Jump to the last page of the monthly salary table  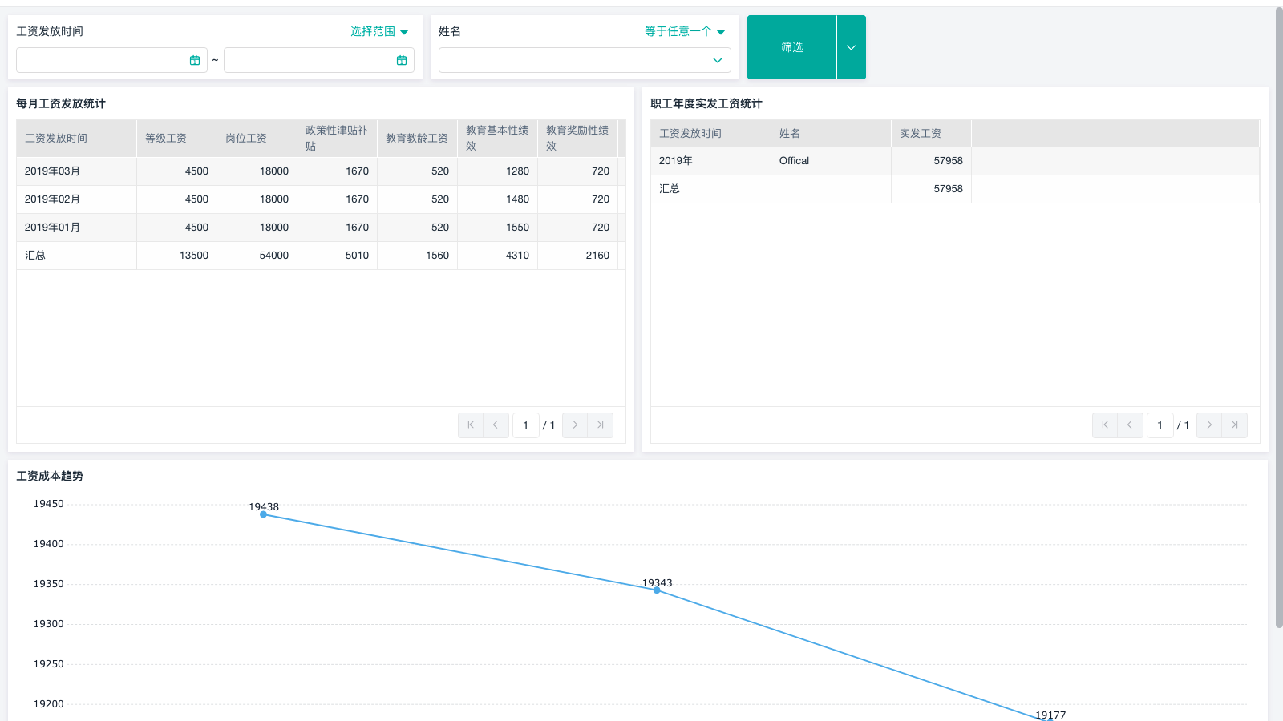click(601, 425)
